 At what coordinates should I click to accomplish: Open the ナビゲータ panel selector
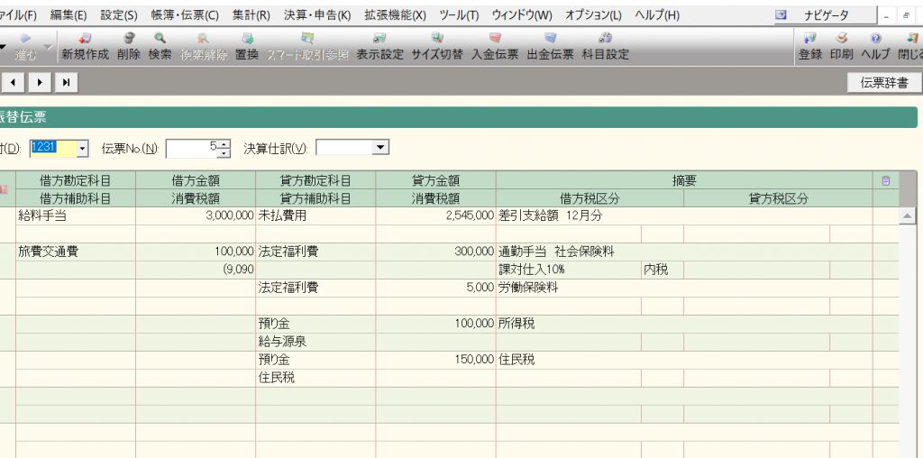tap(824, 15)
